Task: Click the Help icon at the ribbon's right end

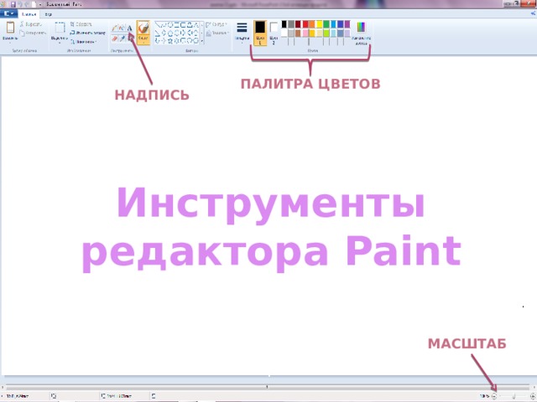Action: (534, 13)
